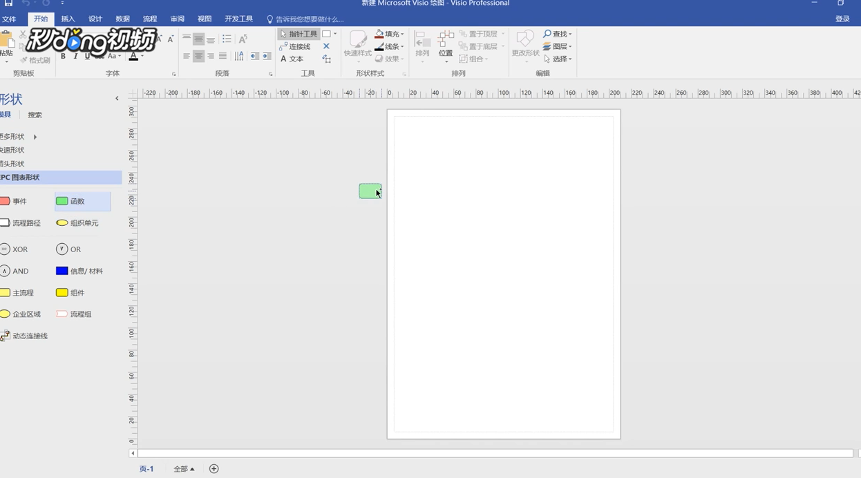This screenshot has height=478, width=861.
Task: Toggle Underline formatting
Action: click(x=87, y=56)
